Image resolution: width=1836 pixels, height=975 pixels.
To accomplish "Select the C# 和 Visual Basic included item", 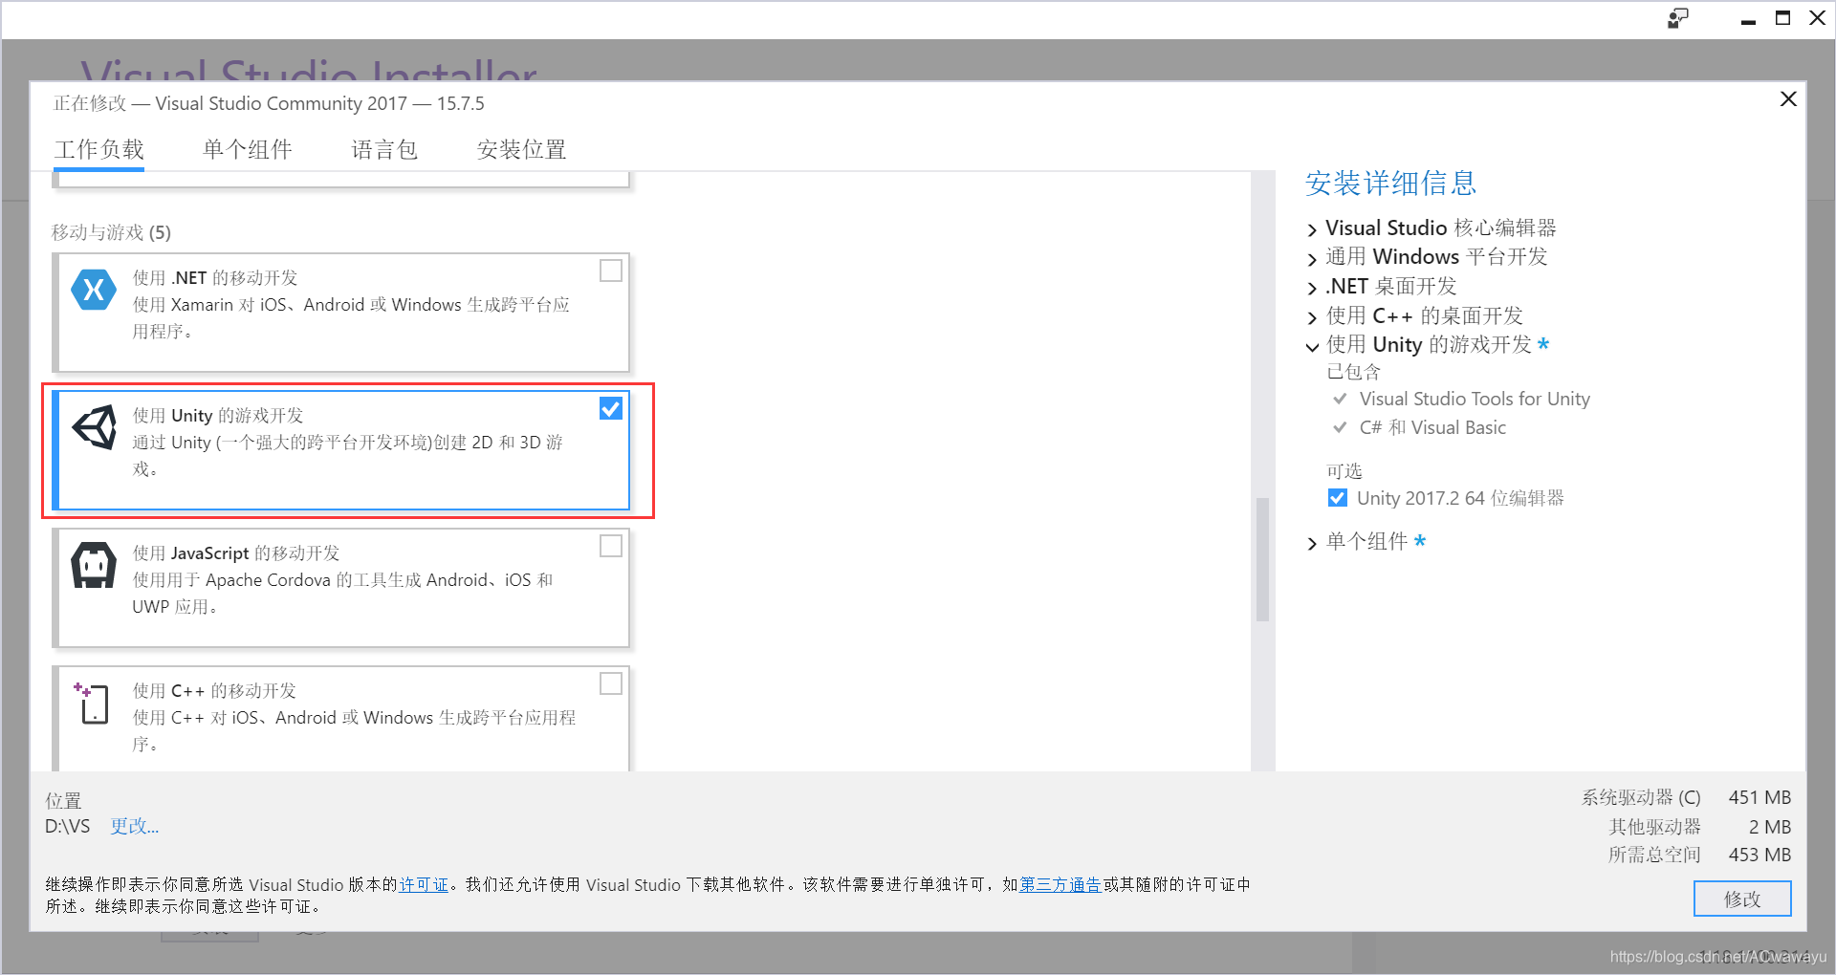I will 1432,427.
